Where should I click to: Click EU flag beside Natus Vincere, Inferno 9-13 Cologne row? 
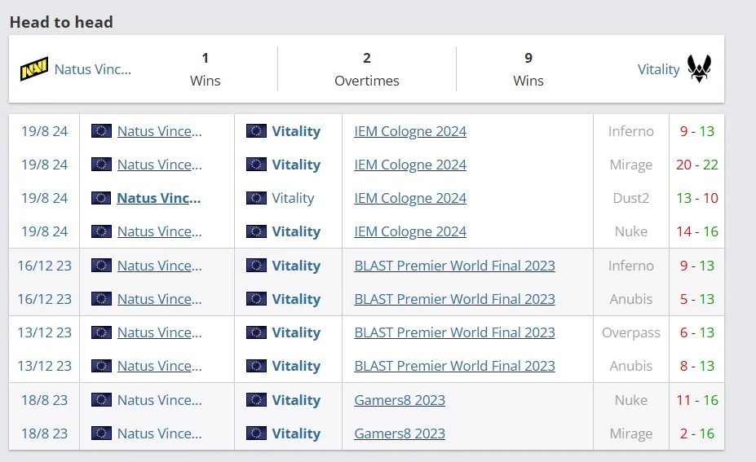[x=101, y=131]
